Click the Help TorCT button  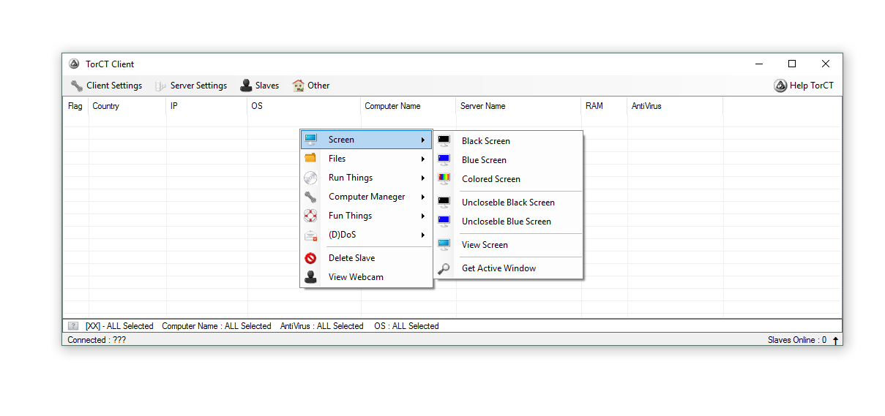[804, 86]
